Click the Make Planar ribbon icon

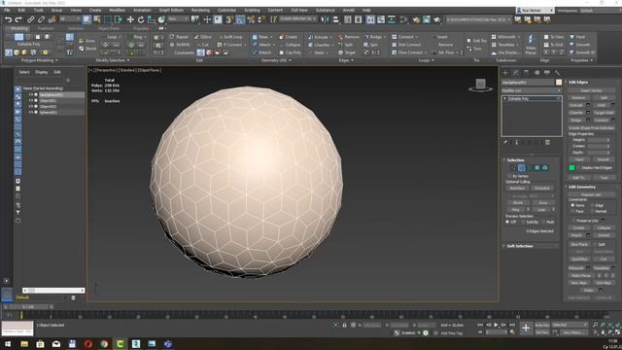[531, 43]
